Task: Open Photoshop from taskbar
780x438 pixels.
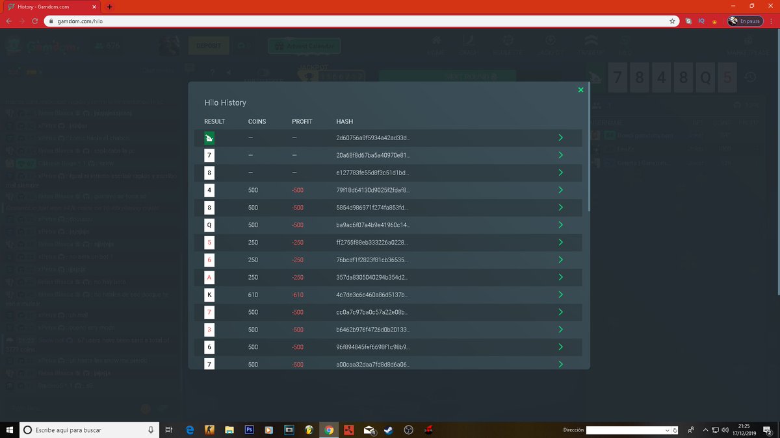Action: [x=248, y=430]
